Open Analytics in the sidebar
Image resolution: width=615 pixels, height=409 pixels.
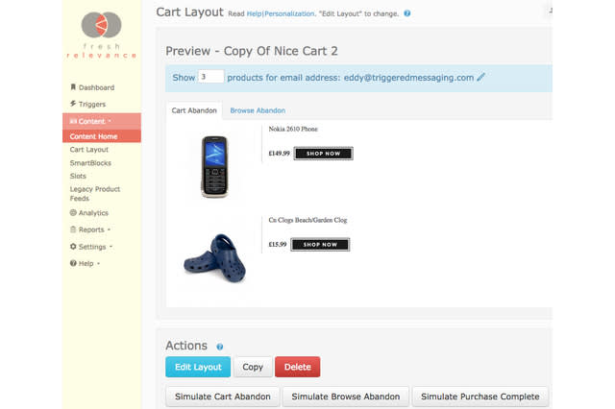click(x=92, y=213)
